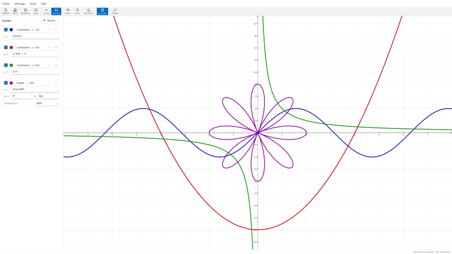Uncheck visibility of the x^2/4 - 4 curve

click(x=6, y=48)
